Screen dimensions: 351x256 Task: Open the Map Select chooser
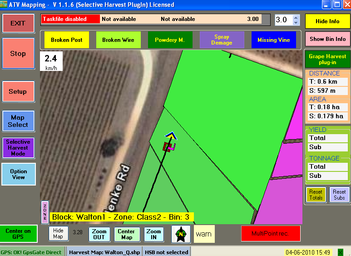click(x=18, y=121)
